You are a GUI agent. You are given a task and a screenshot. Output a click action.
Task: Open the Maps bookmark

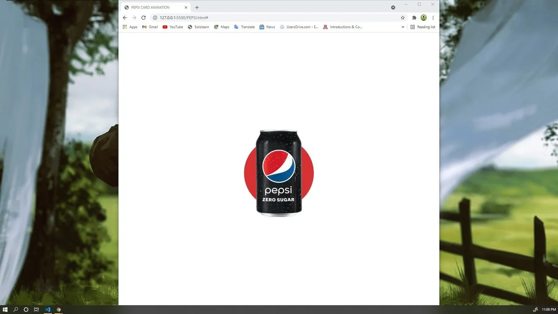[x=221, y=27]
